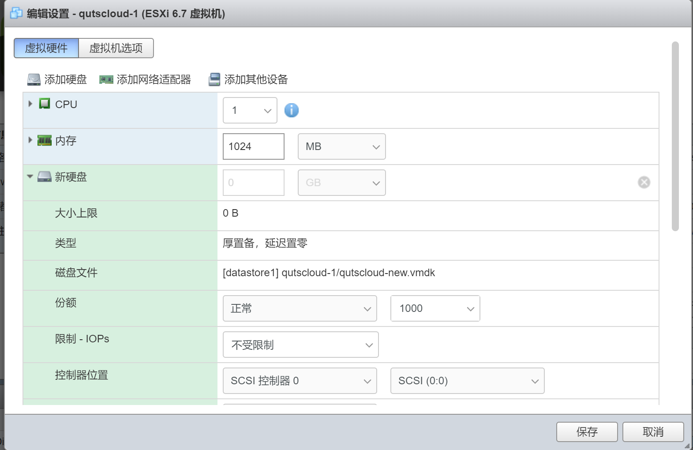Open the IOPs 不受限制 dropdown
Image resolution: width=693 pixels, height=450 pixels.
[301, 345]
